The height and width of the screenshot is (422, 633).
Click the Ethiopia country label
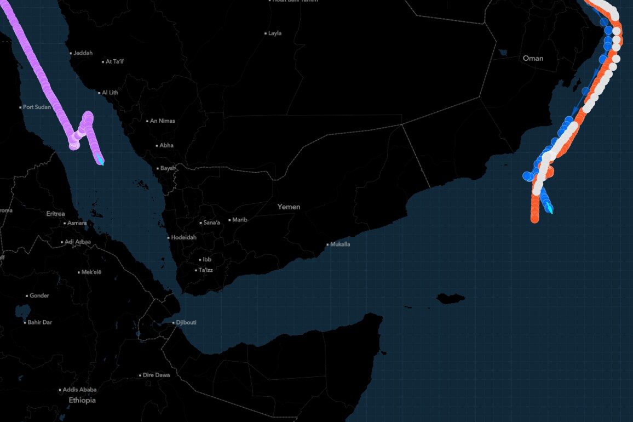82,401
